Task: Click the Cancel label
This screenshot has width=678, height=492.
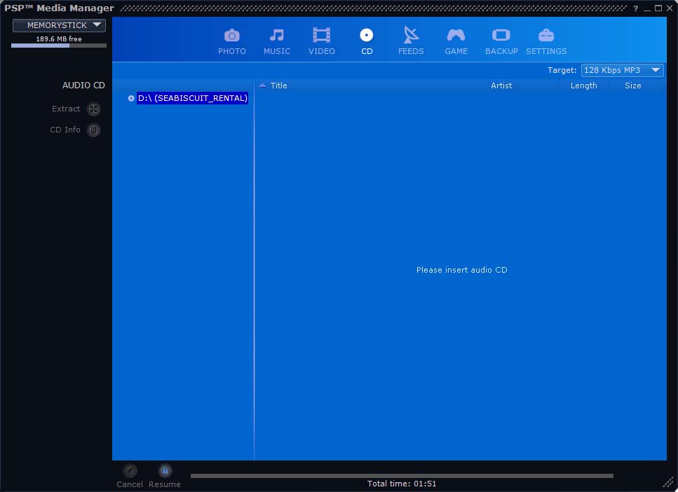Action: click(129, 484)
